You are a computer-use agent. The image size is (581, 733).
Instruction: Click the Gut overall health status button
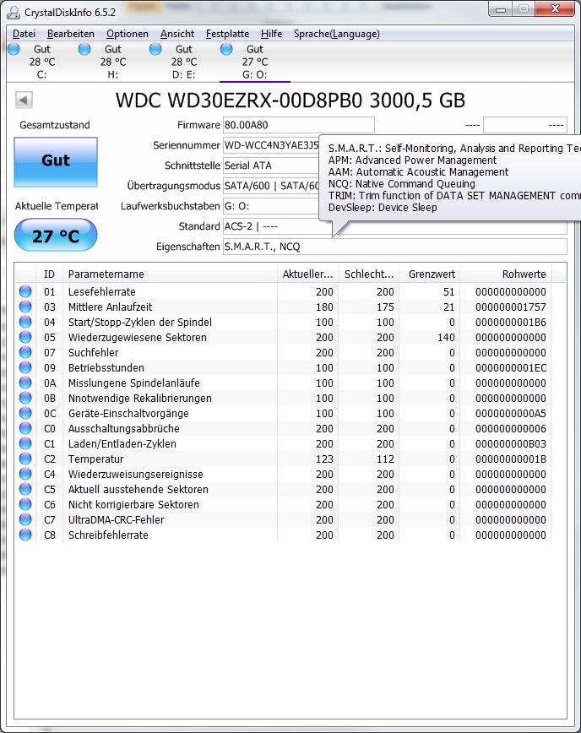click(56, 162)
